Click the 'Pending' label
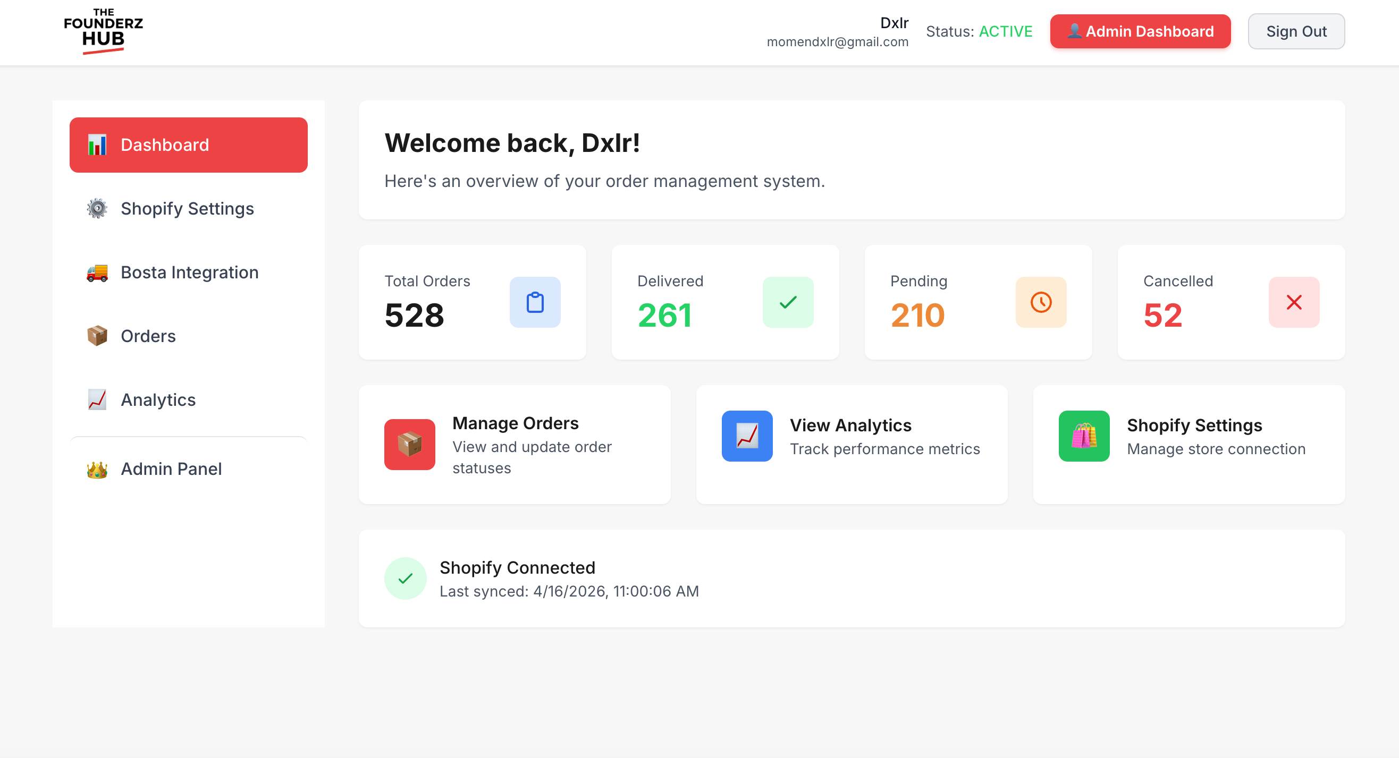The height and width of the screenshot is (758, 1399). point(919,281)
